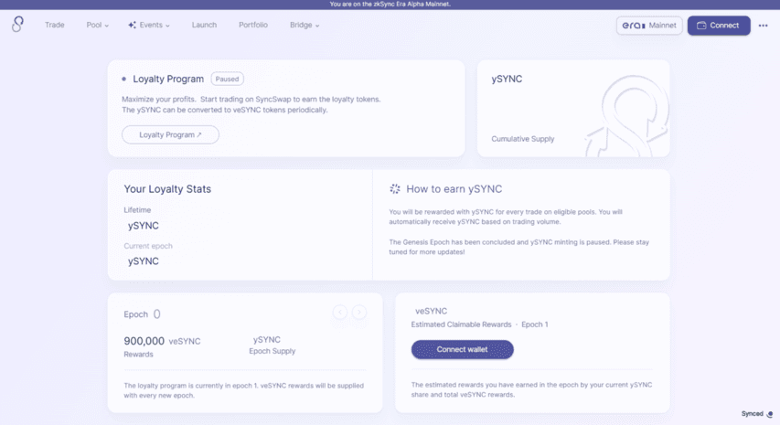The height and width of the screenshot is (425, 780).
Task: Open the Trade page
Action: pyautogui.click(x=55, y=25)
